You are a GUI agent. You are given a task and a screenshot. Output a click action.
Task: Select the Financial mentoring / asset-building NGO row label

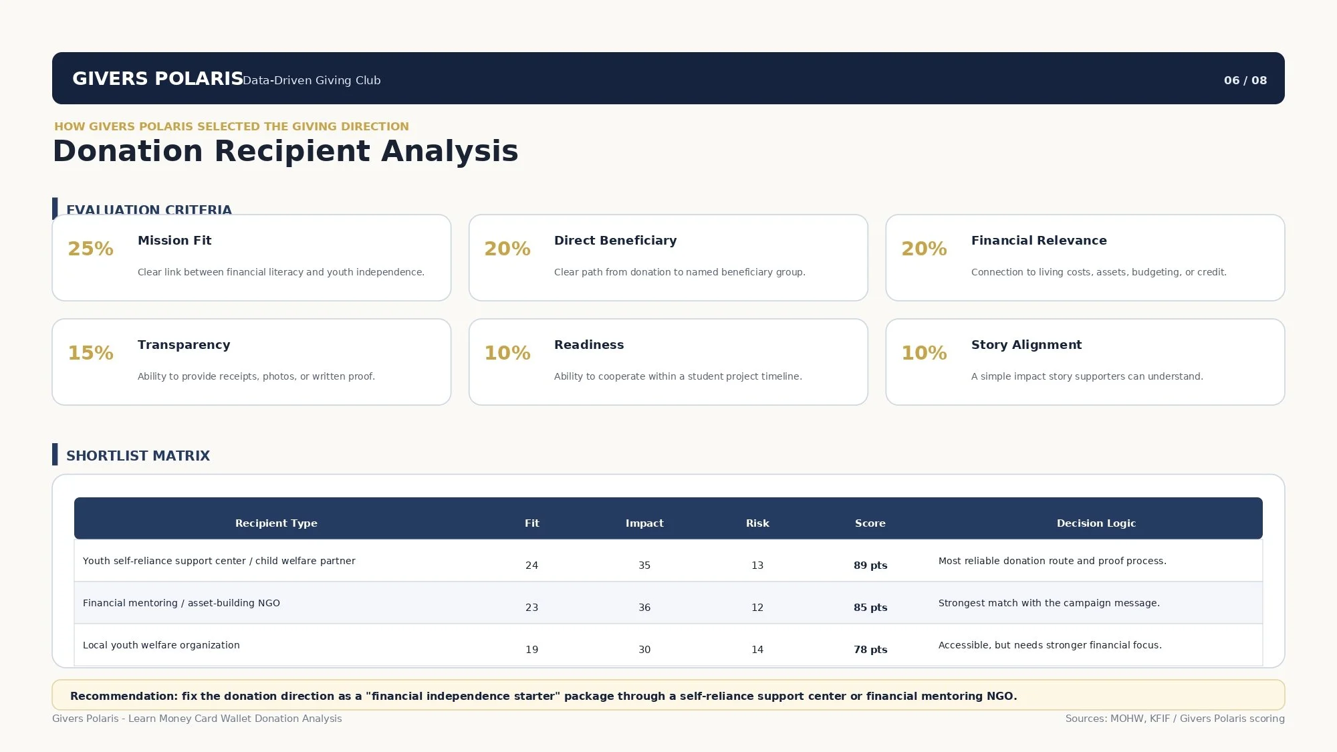click(181, 603)
